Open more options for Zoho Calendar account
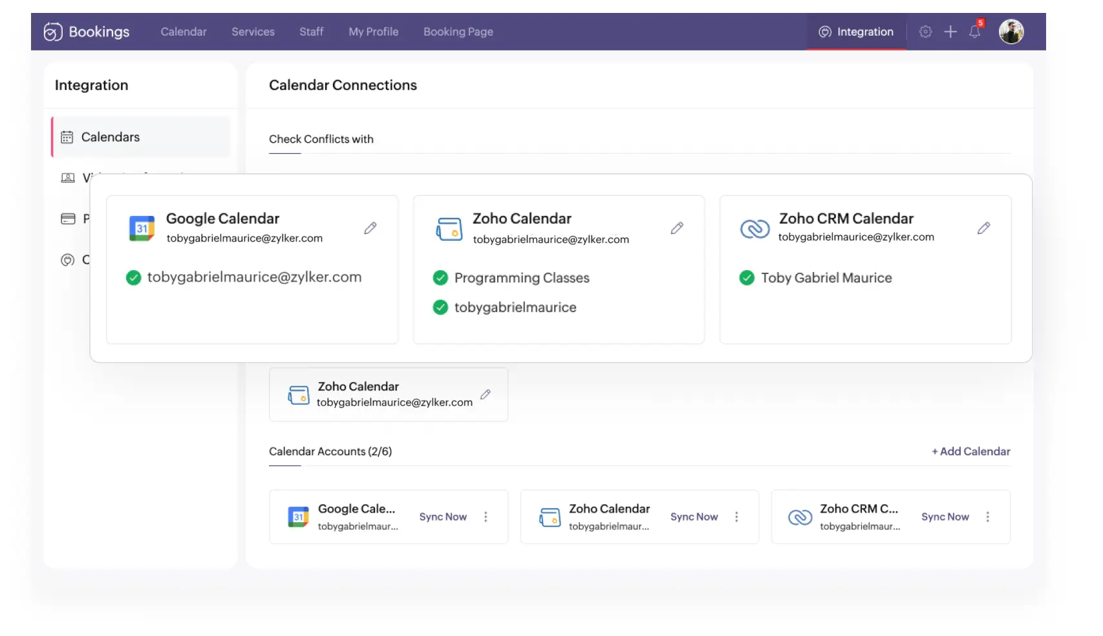The width and height of the screenshot is (1103, 636). coord(736,517)
